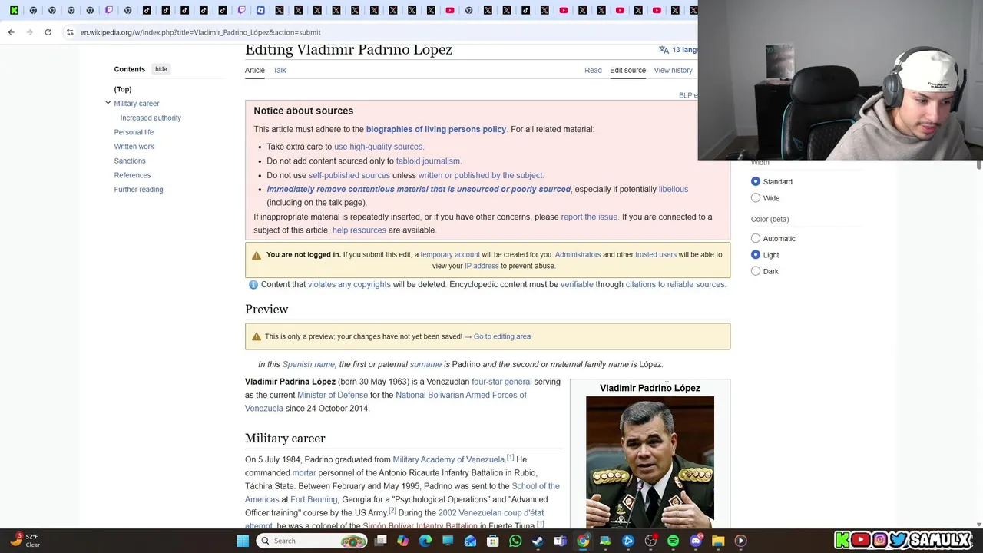Click the copyright info circle icon
Screen dimensions: 983x553
click(x=253, y=284)
